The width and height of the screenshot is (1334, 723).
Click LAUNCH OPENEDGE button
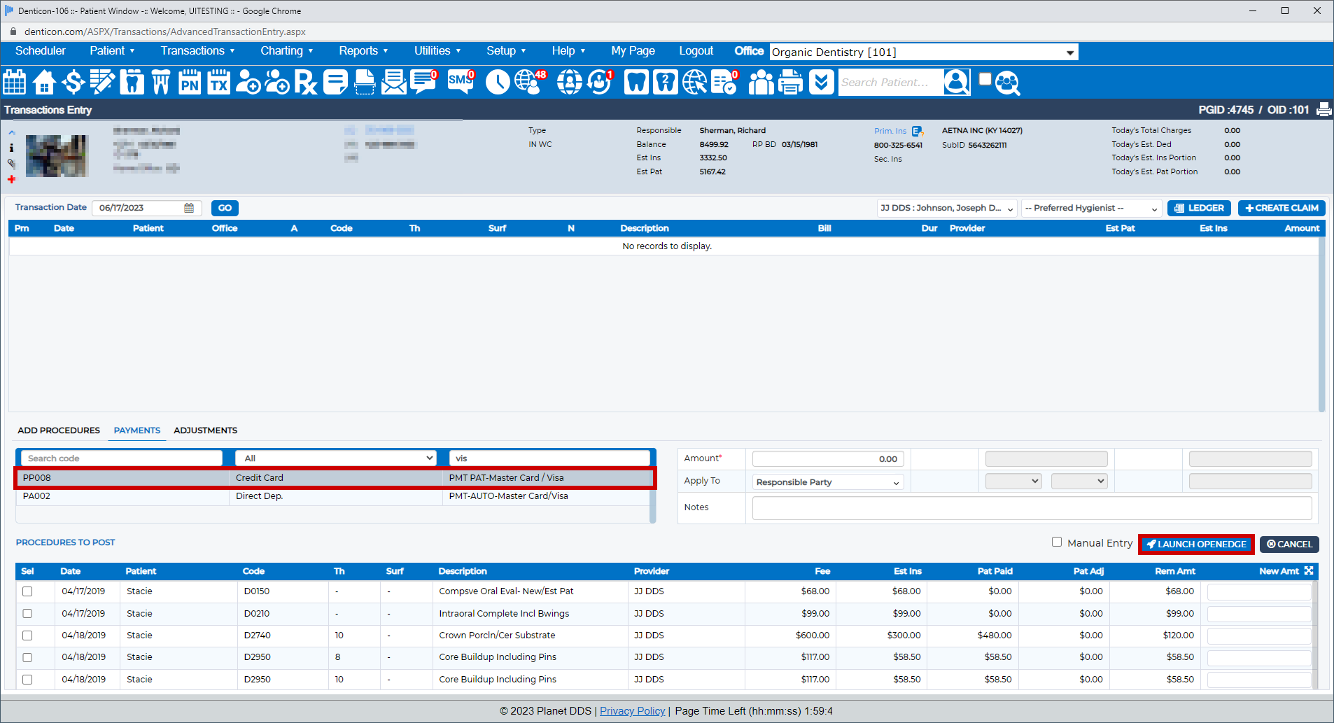coord(1196,545)
